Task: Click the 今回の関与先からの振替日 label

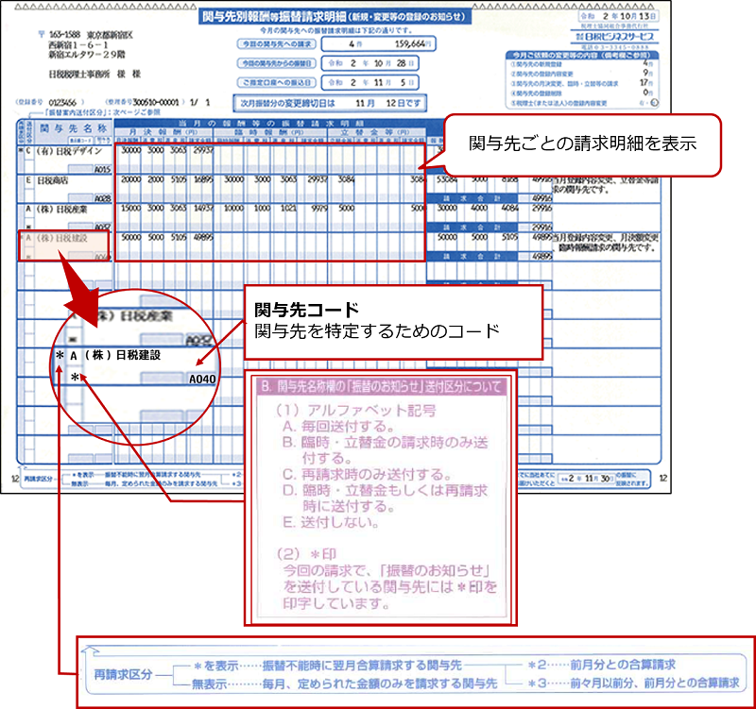Action: [x=277, y=63]
